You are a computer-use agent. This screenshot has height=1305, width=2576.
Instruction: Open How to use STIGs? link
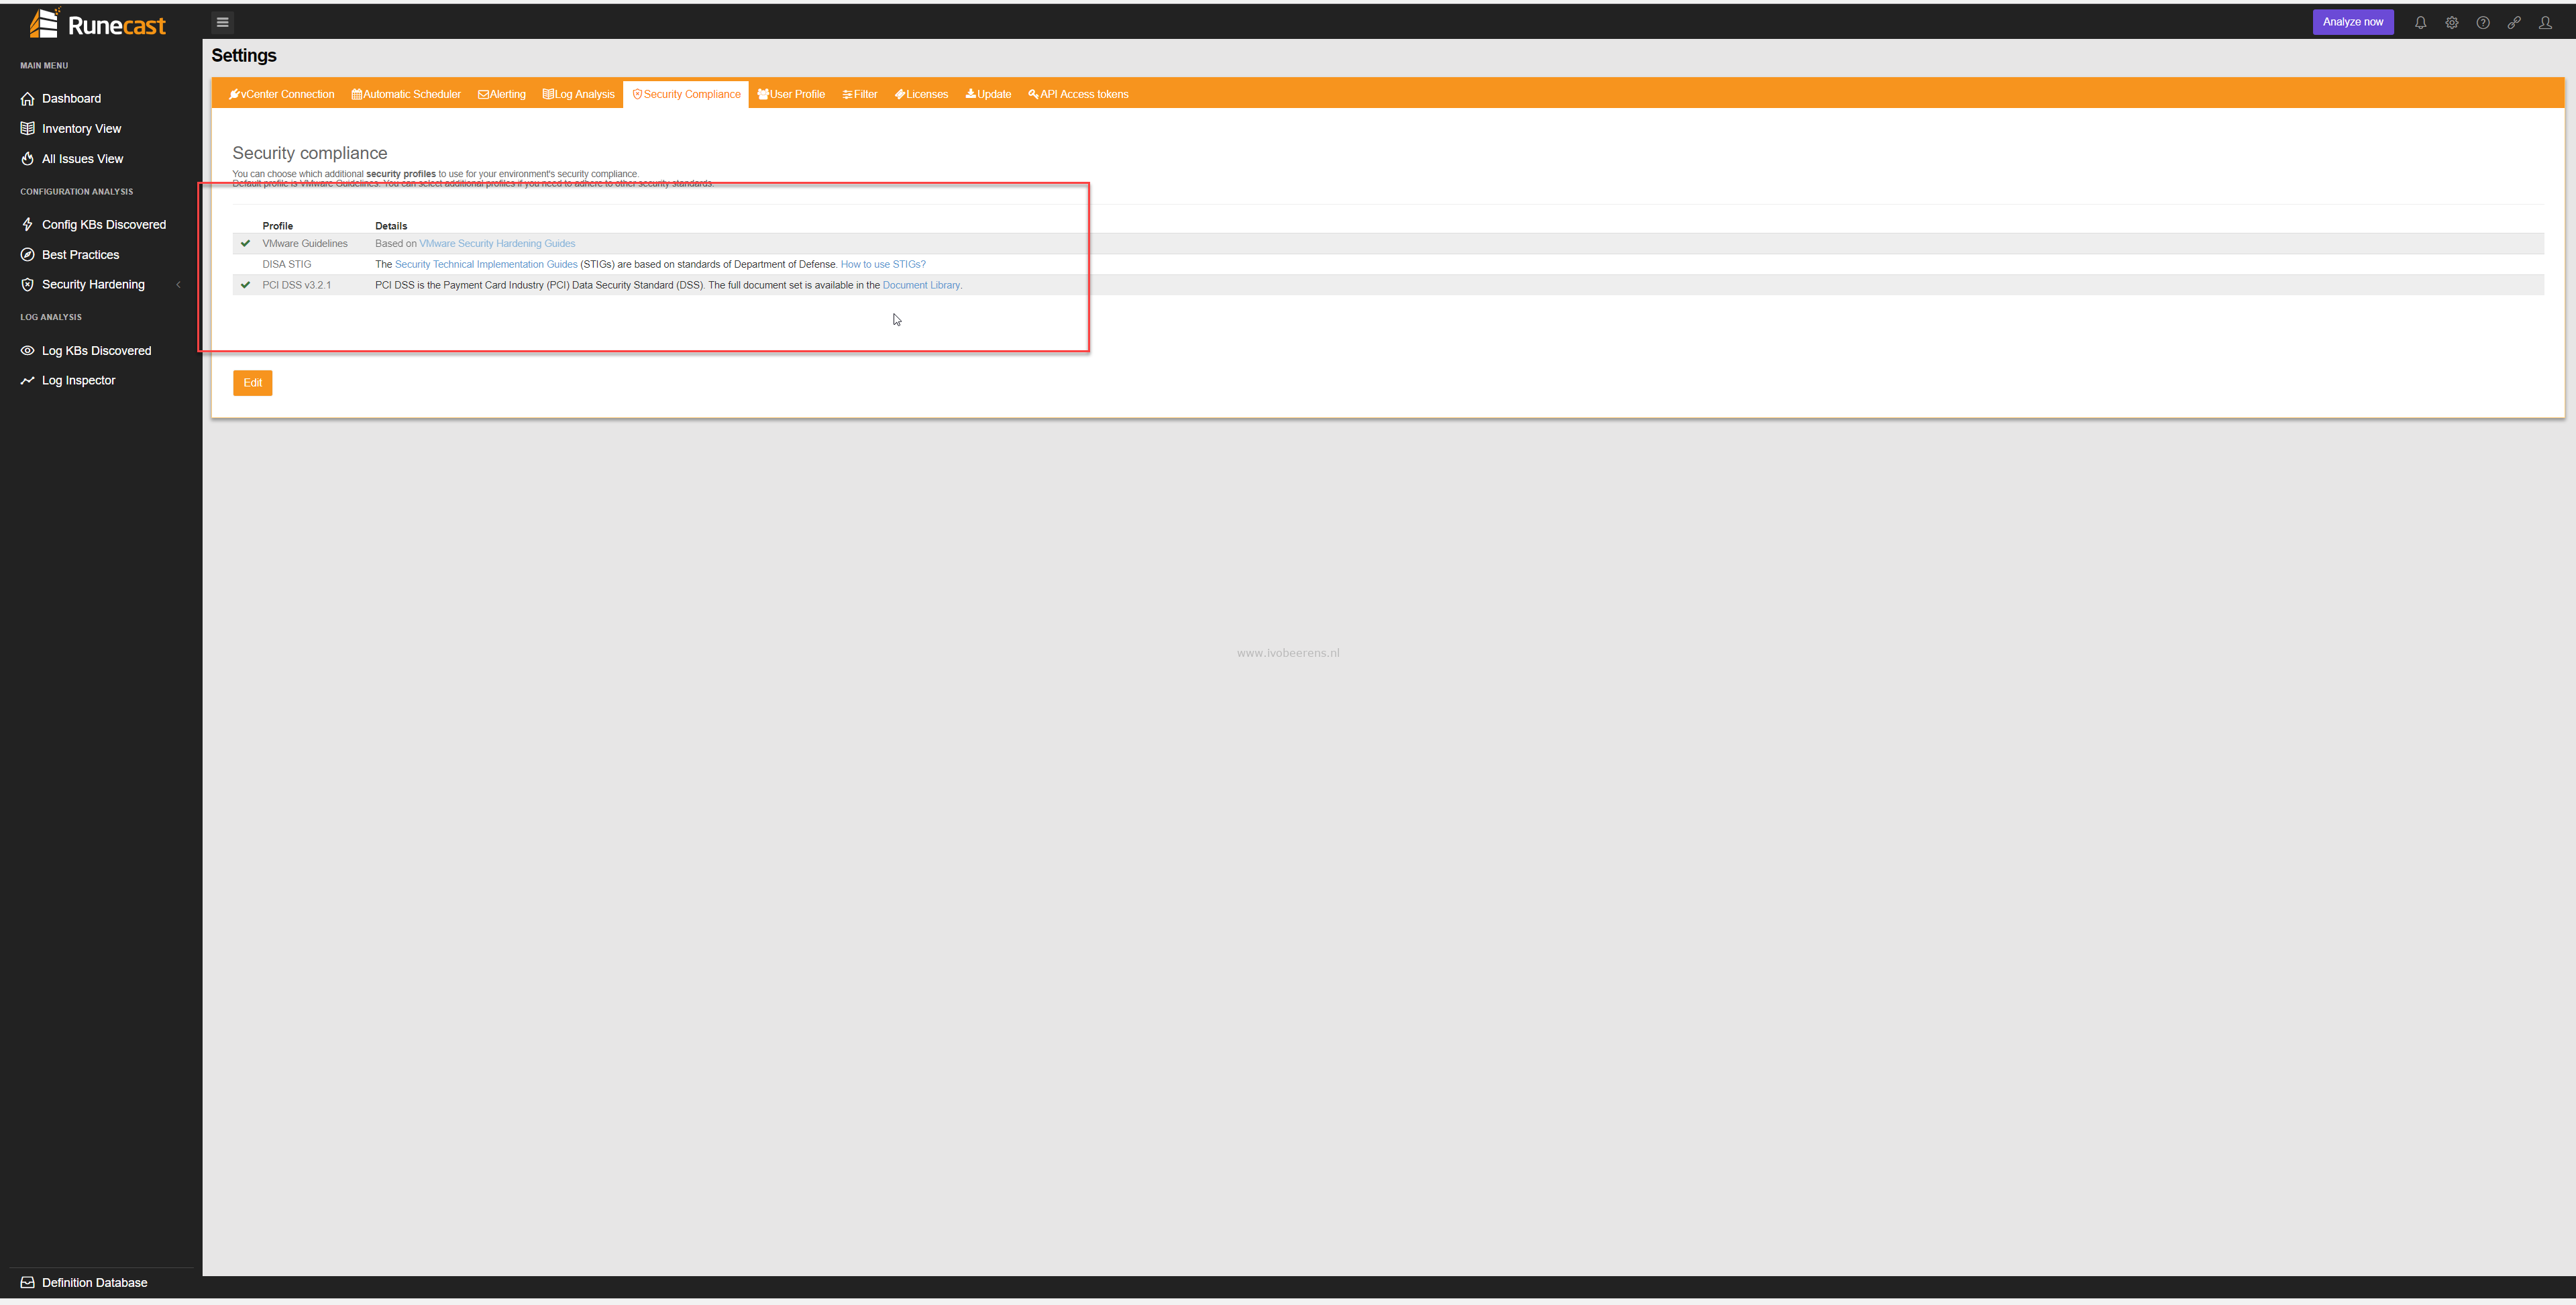[x=883, y=264]
